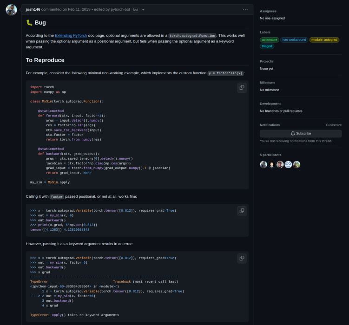
Task: Copy the MySin class code block
Action: pyautogui.click(x=242, y=88)
